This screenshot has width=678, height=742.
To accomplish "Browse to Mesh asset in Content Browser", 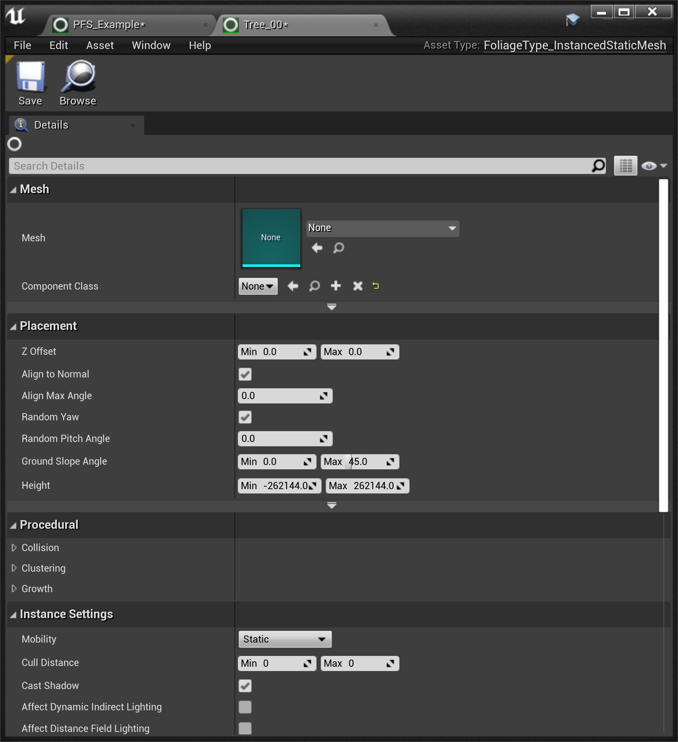I will 338,248.
